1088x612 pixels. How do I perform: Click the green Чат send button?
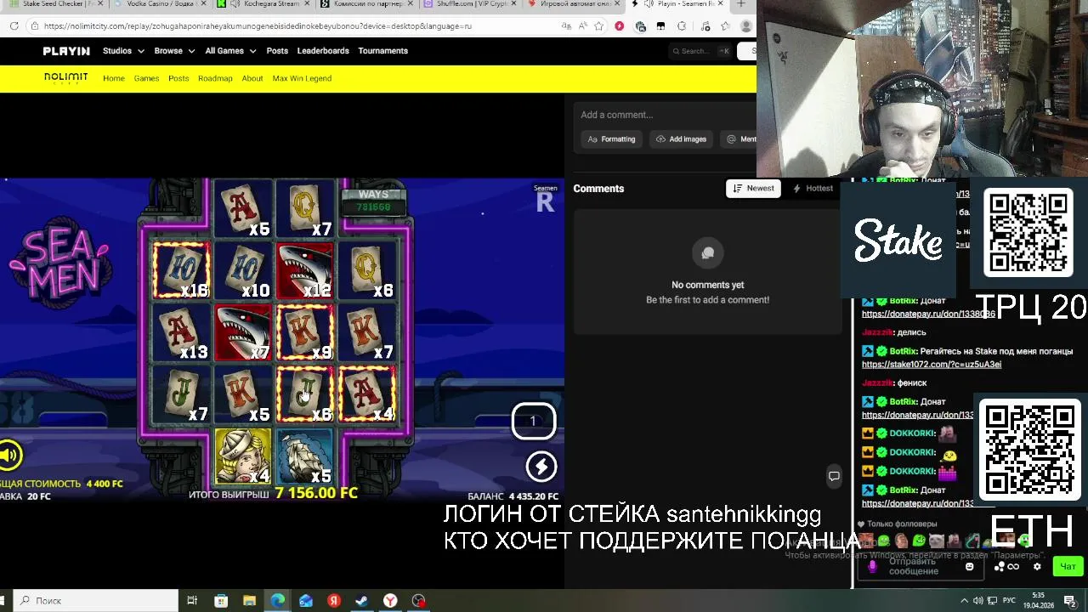tap(1068, 566)
